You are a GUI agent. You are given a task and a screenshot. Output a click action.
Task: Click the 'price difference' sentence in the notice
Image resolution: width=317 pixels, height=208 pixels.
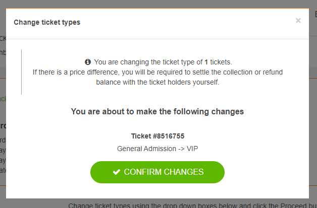pyautogui.click(x=157, y=72)
